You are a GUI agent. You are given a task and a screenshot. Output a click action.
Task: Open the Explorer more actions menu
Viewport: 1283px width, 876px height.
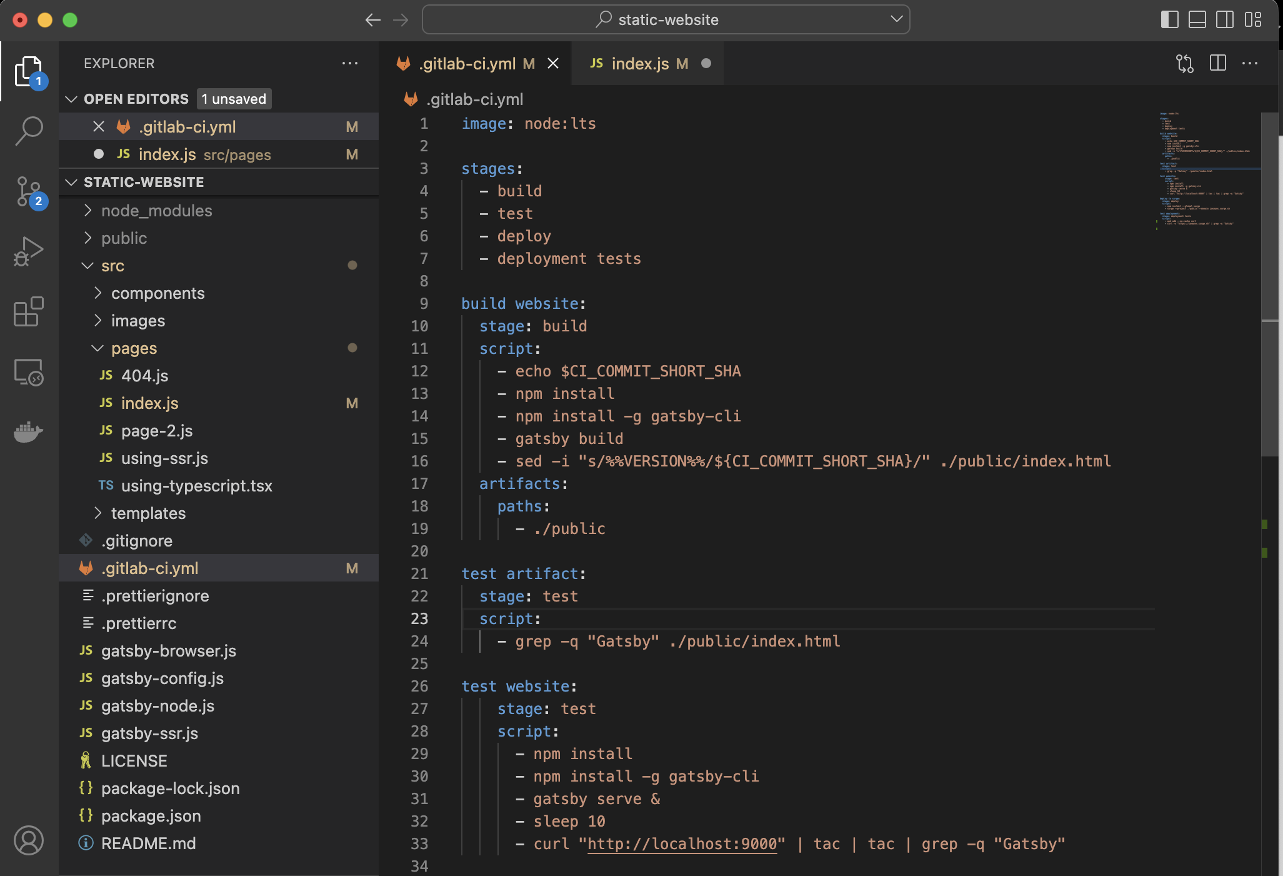coord(351,63)
